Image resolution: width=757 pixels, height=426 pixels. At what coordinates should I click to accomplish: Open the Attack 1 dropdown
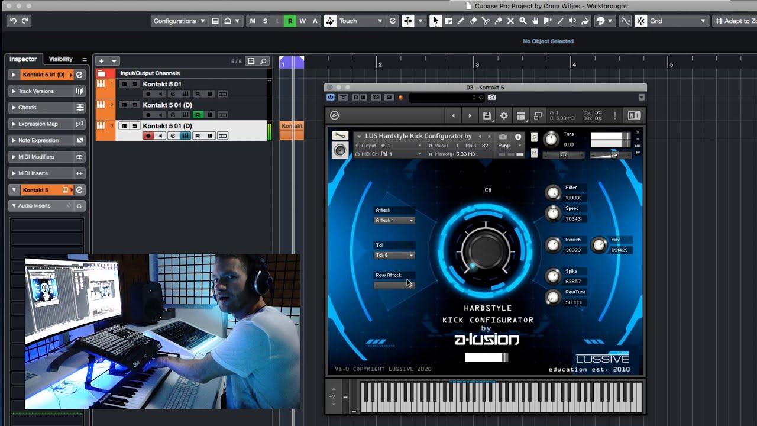[394, 220]
